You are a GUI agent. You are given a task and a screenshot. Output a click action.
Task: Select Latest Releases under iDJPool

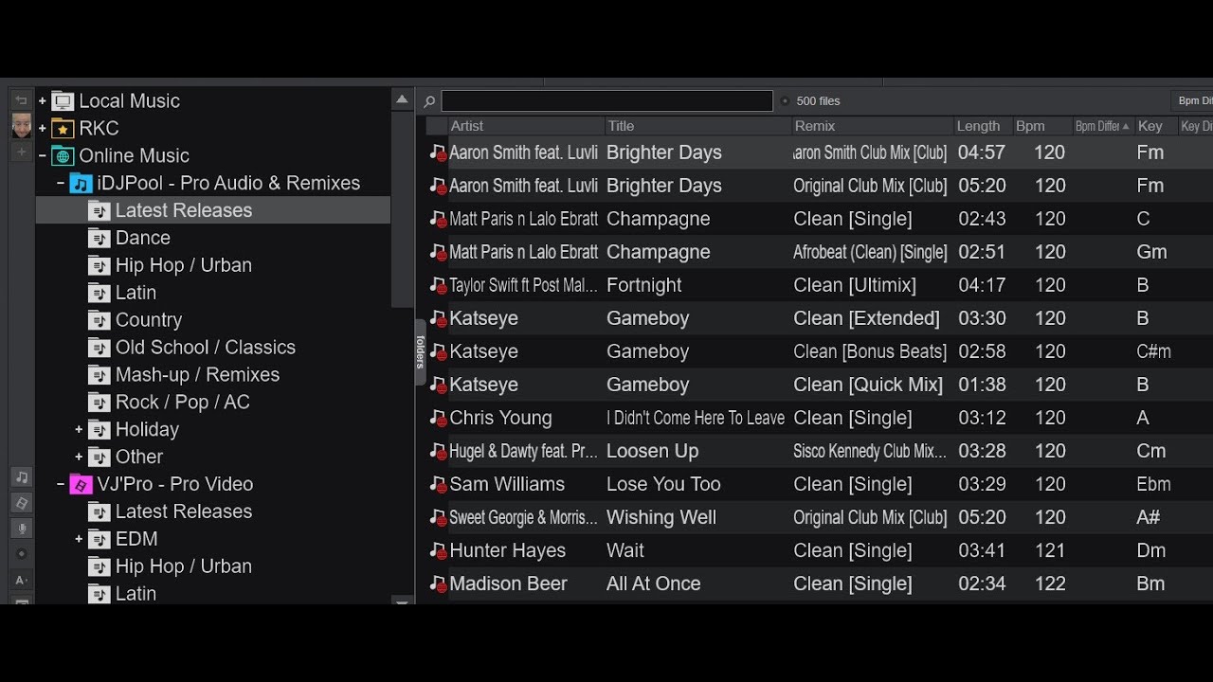point(184,210)
